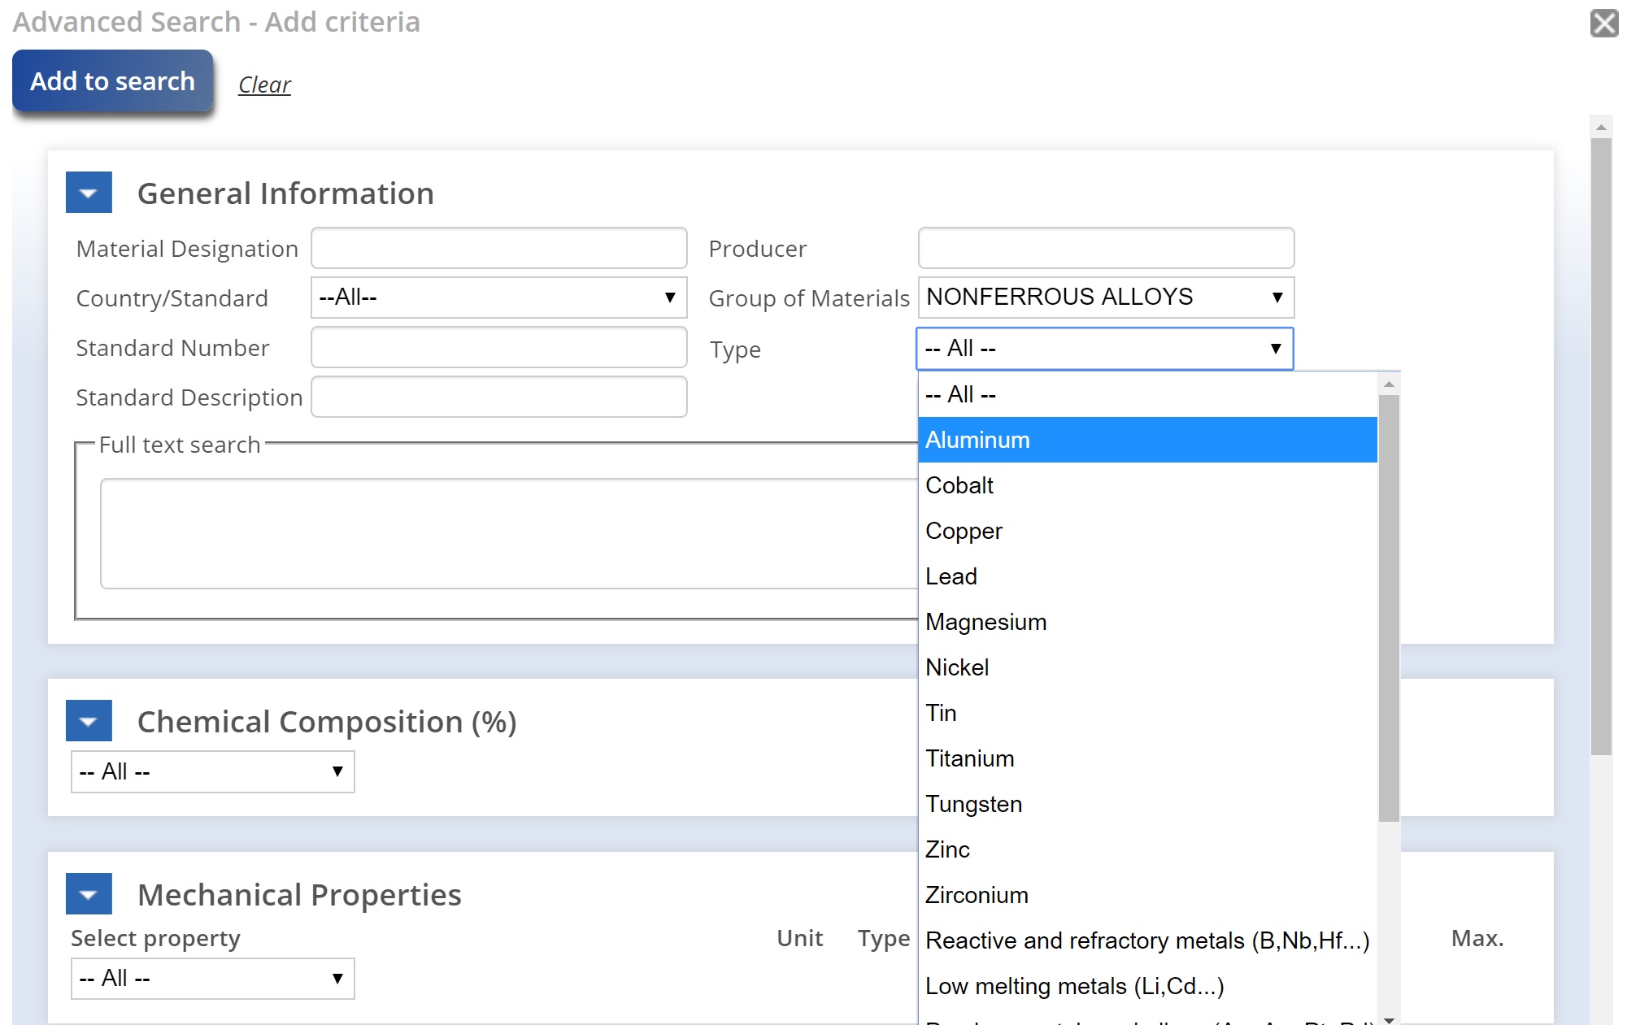This screenshot has height=1025, width=1627.
Task: Click the Standard Number input box
Action: click(498, 347)
